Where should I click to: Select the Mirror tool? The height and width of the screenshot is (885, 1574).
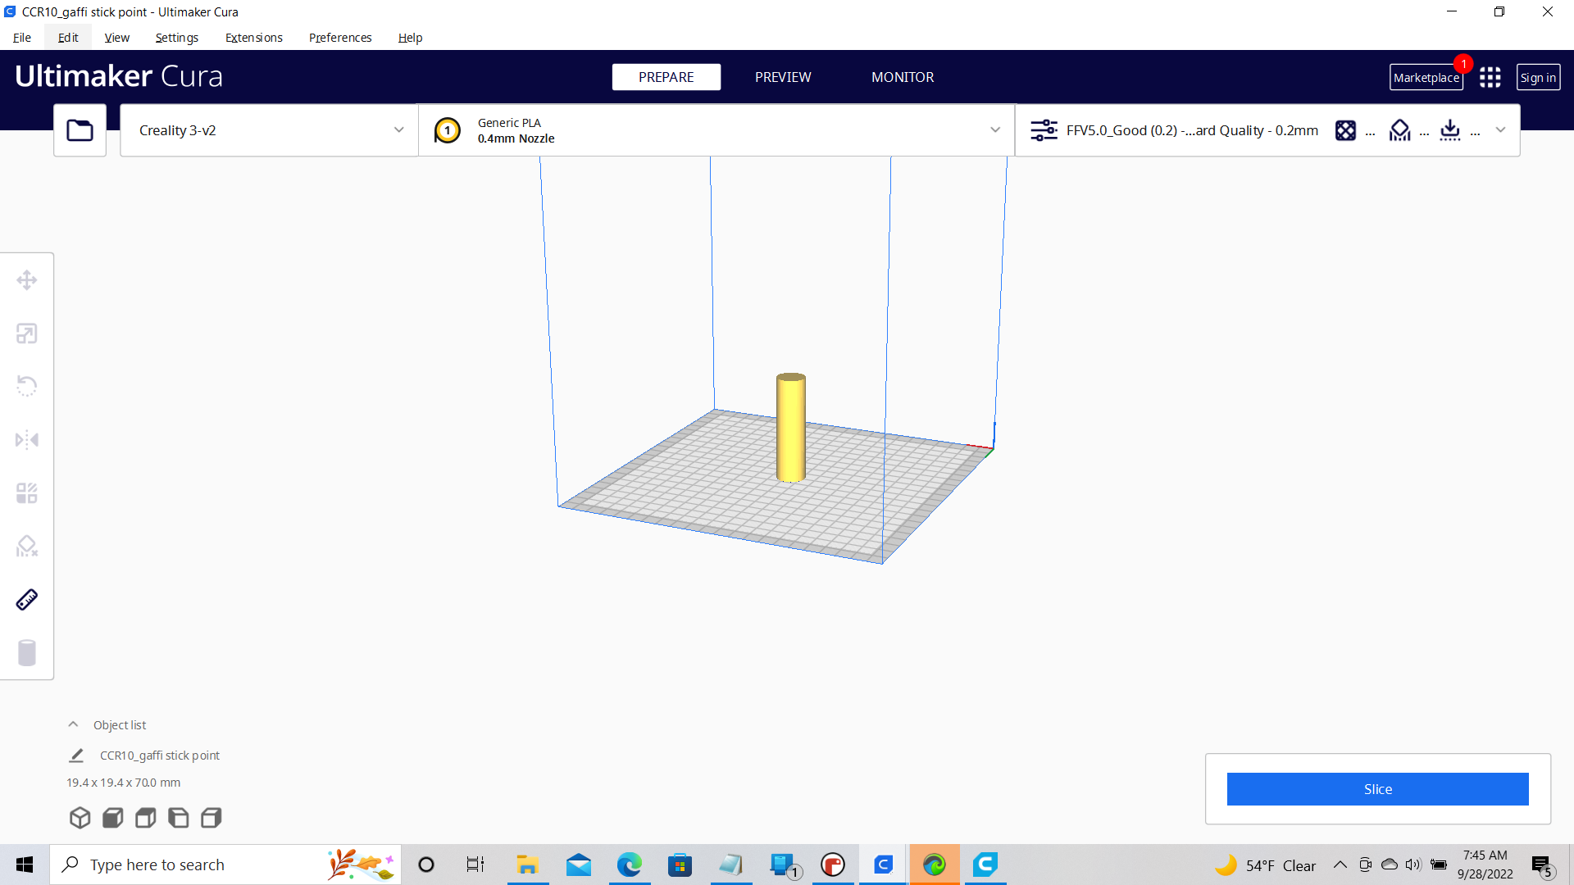coord(27,440)
